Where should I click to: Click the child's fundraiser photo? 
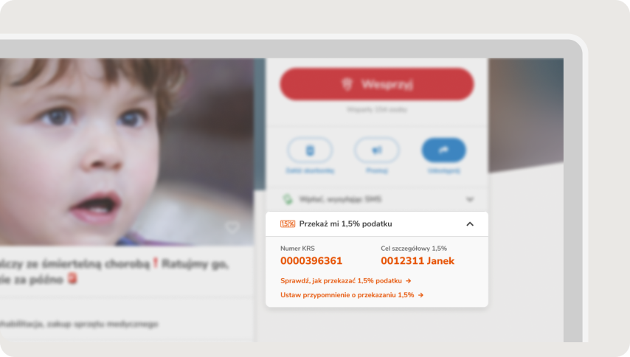pos(127,152)
